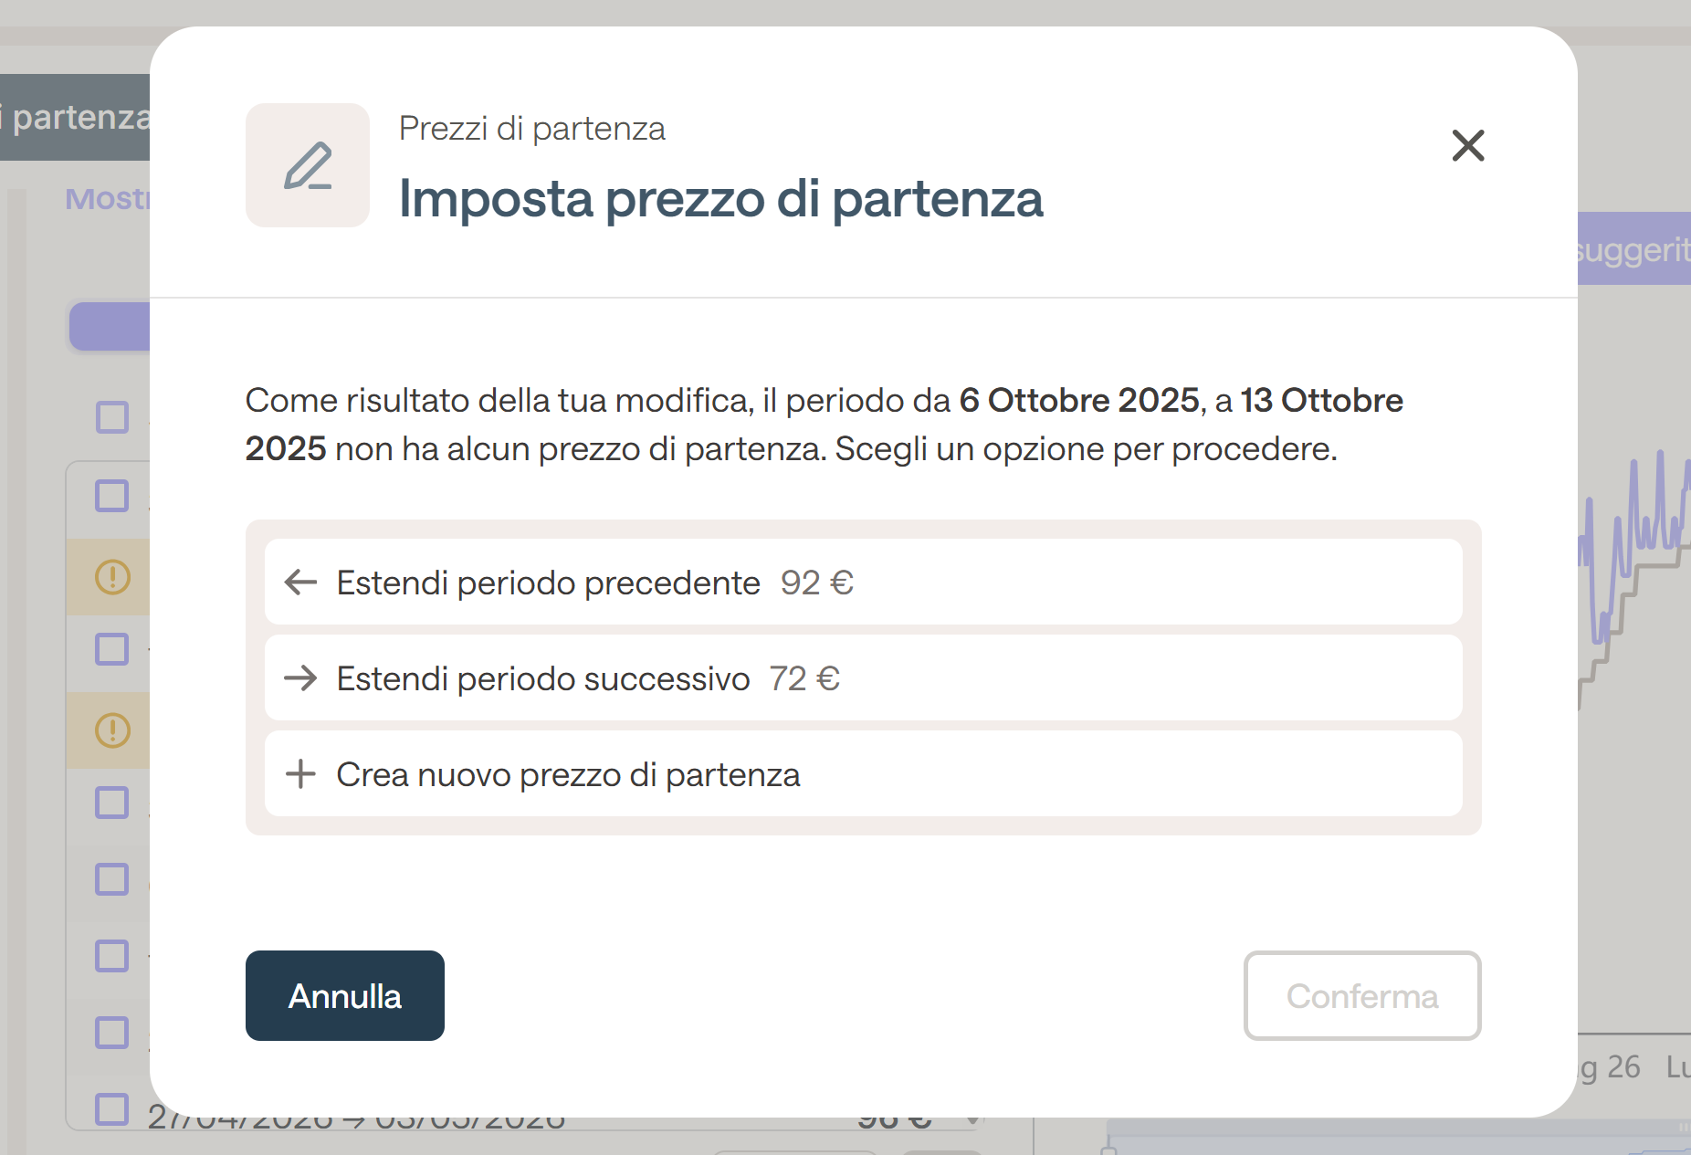Tick the select-all checkbox above the list
The image size is (1691, 1155).
click(112, 417)
